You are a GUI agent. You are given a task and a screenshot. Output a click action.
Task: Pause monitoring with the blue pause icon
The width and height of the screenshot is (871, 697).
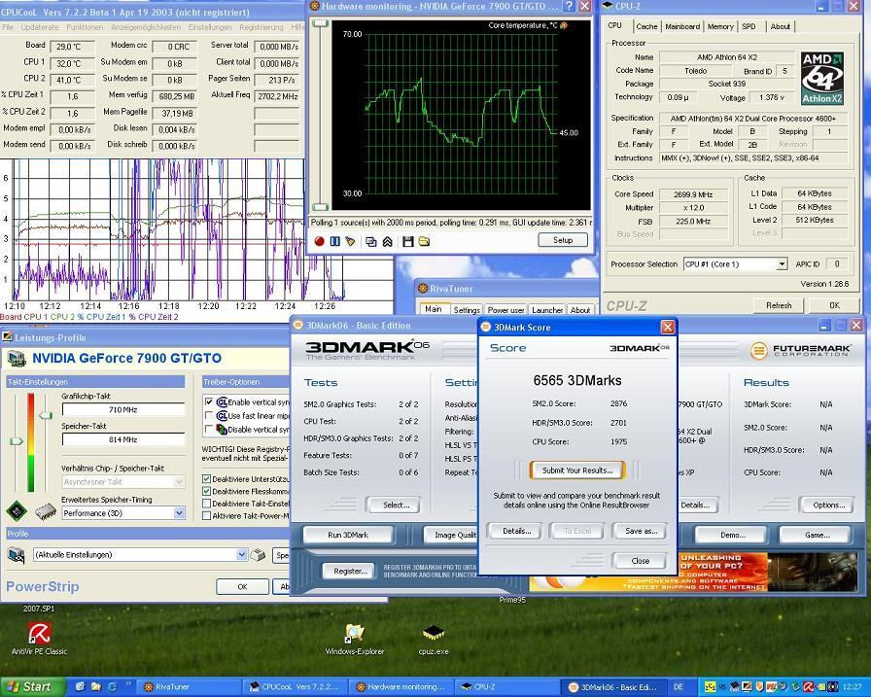coord(335,242)
